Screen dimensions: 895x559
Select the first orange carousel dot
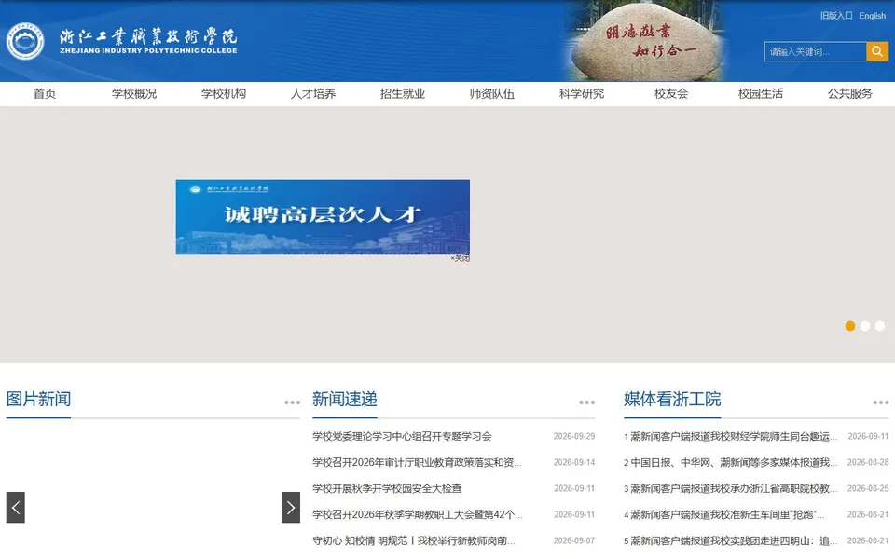click(850, 326)
